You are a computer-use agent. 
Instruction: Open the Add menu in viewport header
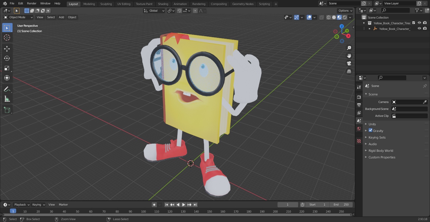pyautogui.click(x=61, y=17)
